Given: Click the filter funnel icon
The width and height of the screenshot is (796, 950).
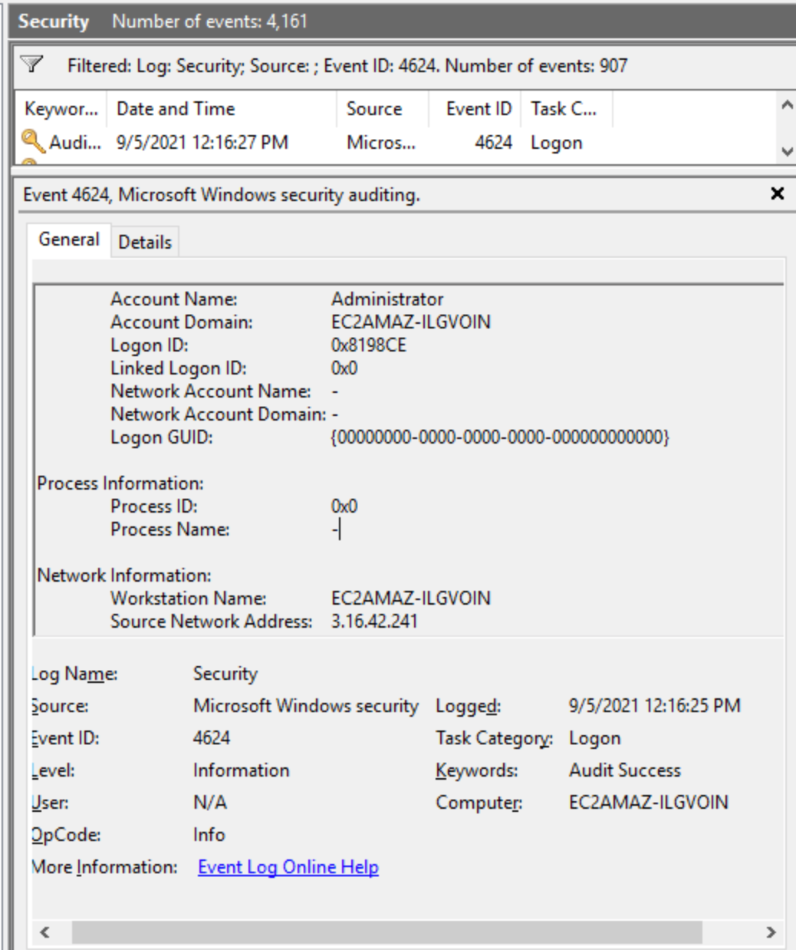Looking at the screenshot, I should coord(32,64).
